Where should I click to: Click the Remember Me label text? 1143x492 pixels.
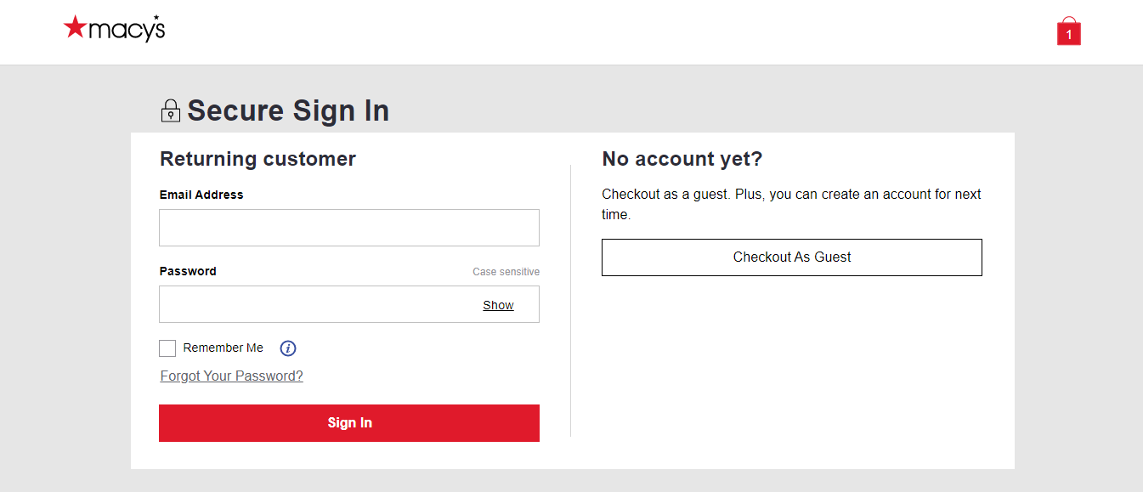[223, 348]
